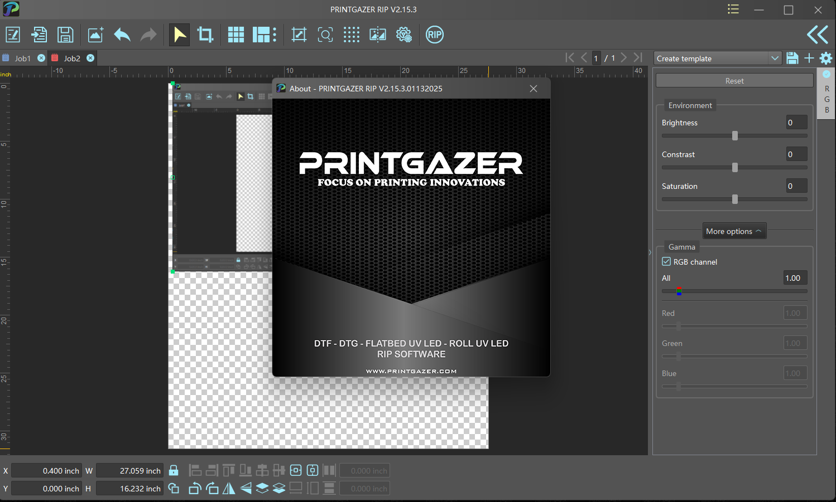Image resolution: width=836 pixels, height=502 pixels.
Task: Adjust the Constrast slider handle
Action: (735, 167)
